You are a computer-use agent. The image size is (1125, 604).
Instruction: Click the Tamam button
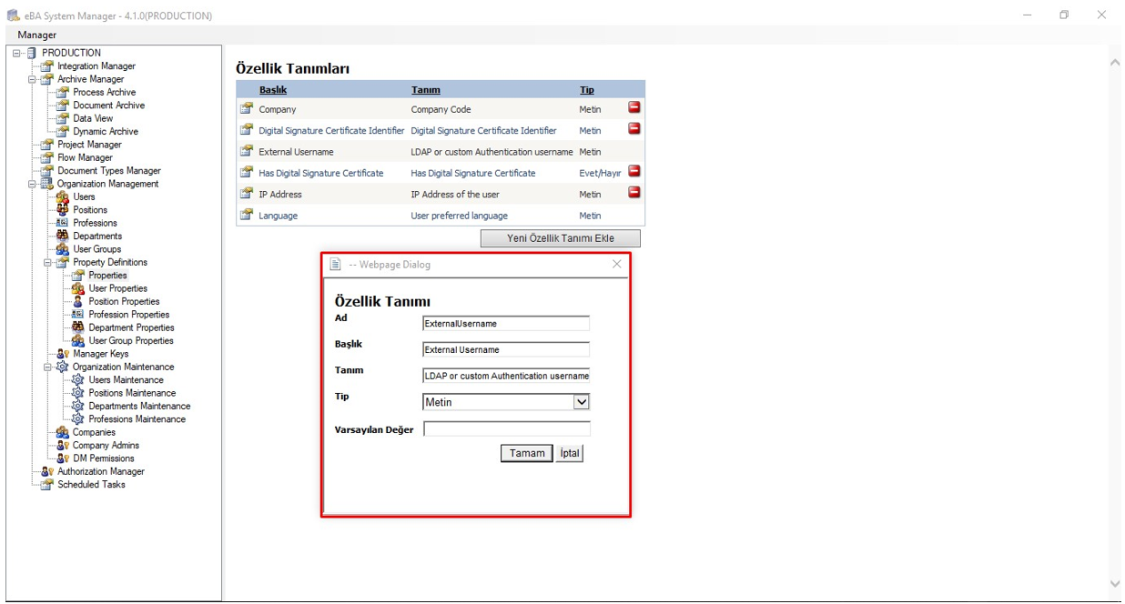(x=527, y=453)
